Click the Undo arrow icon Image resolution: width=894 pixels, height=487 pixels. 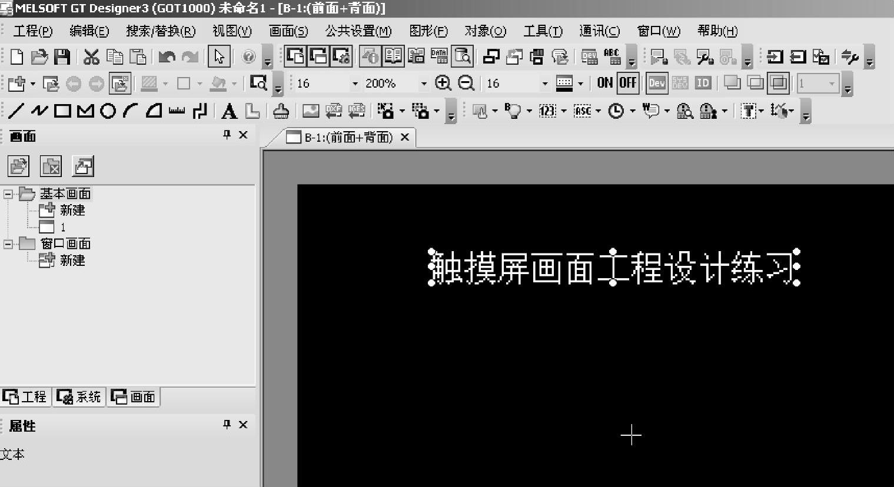[x=167, y=56]
